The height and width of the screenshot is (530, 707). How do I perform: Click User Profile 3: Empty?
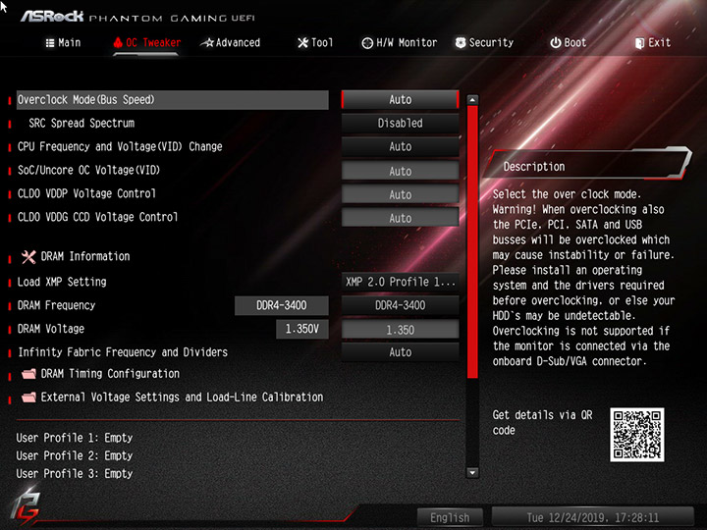click(75, 474)
